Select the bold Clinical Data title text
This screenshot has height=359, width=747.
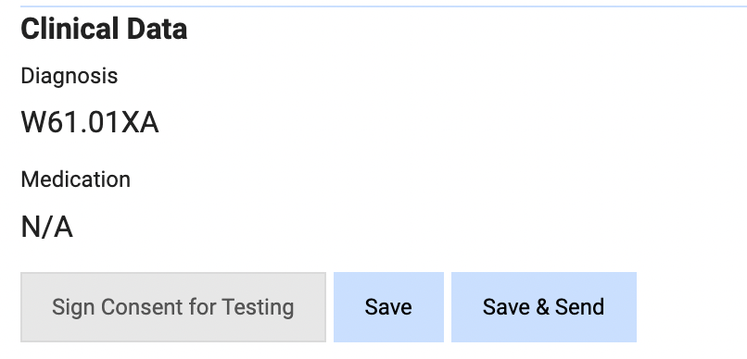(x=104, y=29)
